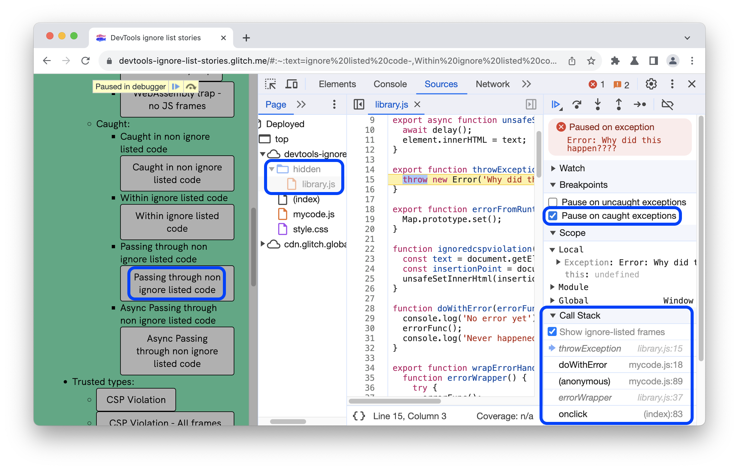Open the more DevTools options menu
739x470 pixels.
[x=673, y=84]
